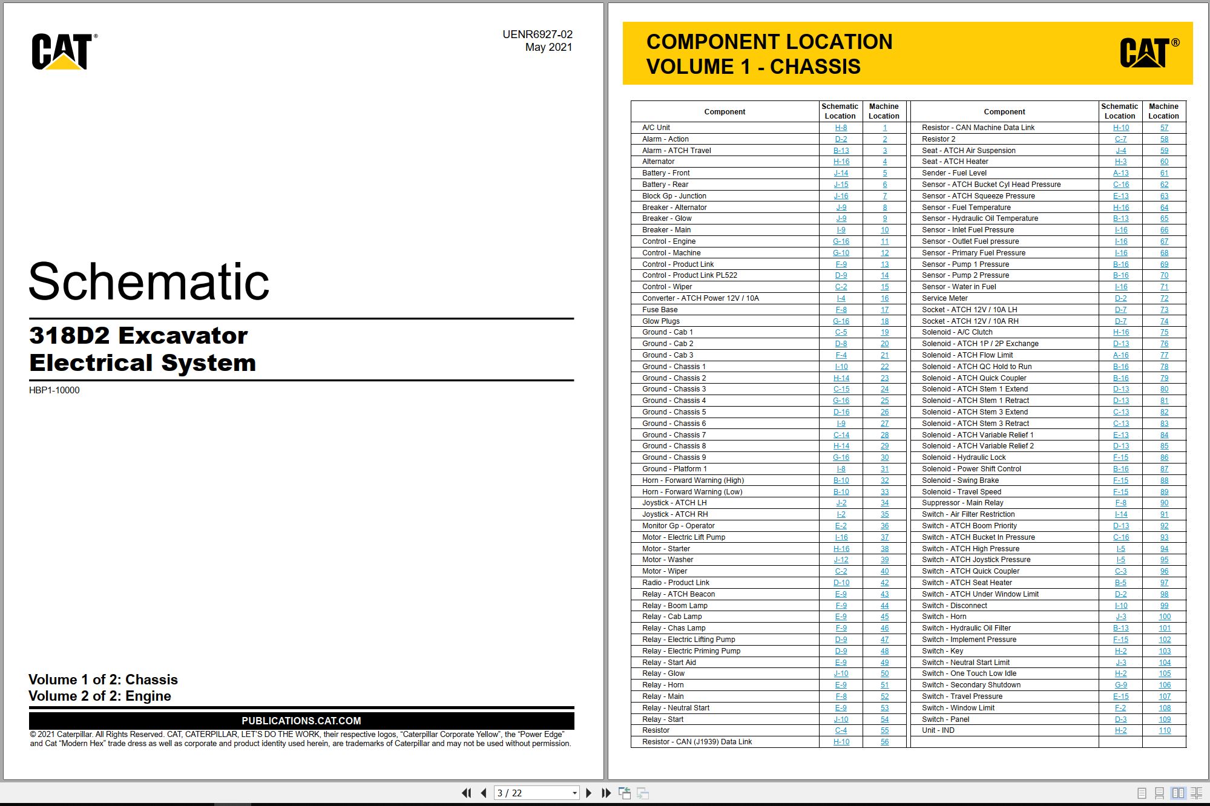
Task: Open schematic location H-8 for A/C Unit
Action: 841,128
